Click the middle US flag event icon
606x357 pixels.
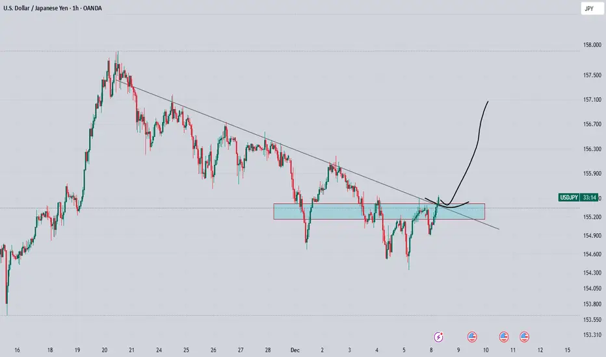pyautogui.click(x=504, y=336)
